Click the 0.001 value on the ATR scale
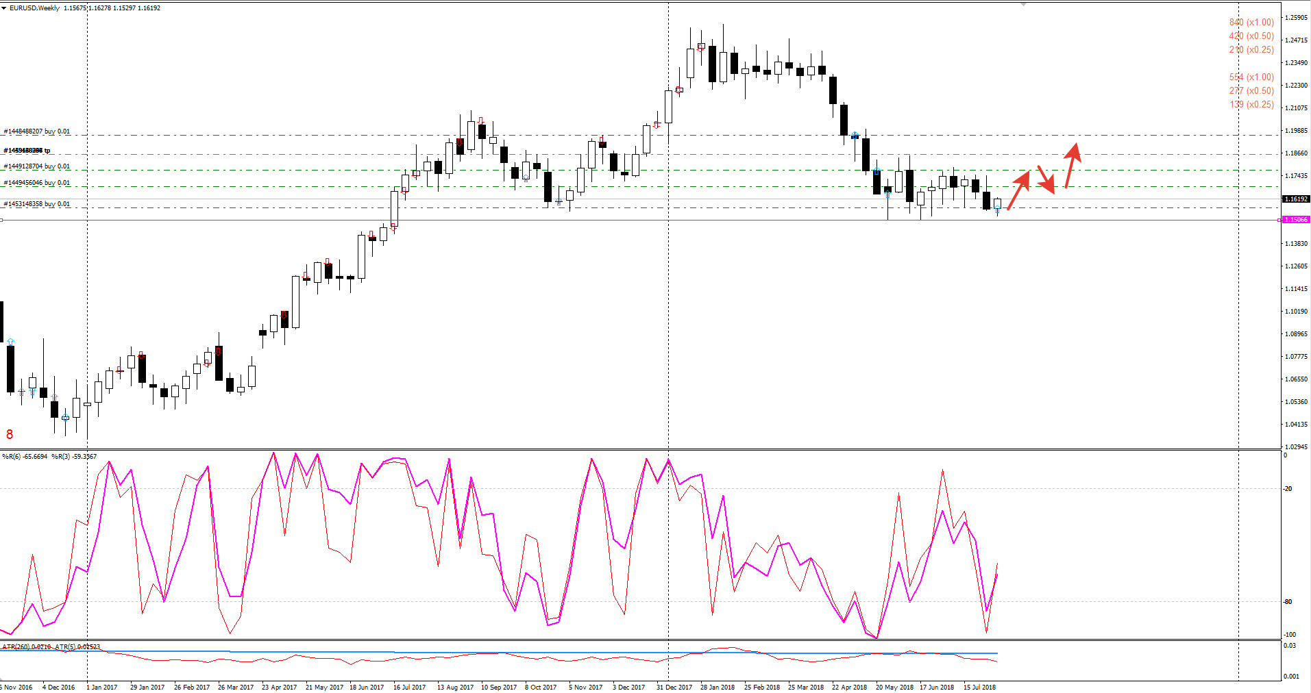The height and width of the screenshot is (693, 1311). [x=1291, y=677]
